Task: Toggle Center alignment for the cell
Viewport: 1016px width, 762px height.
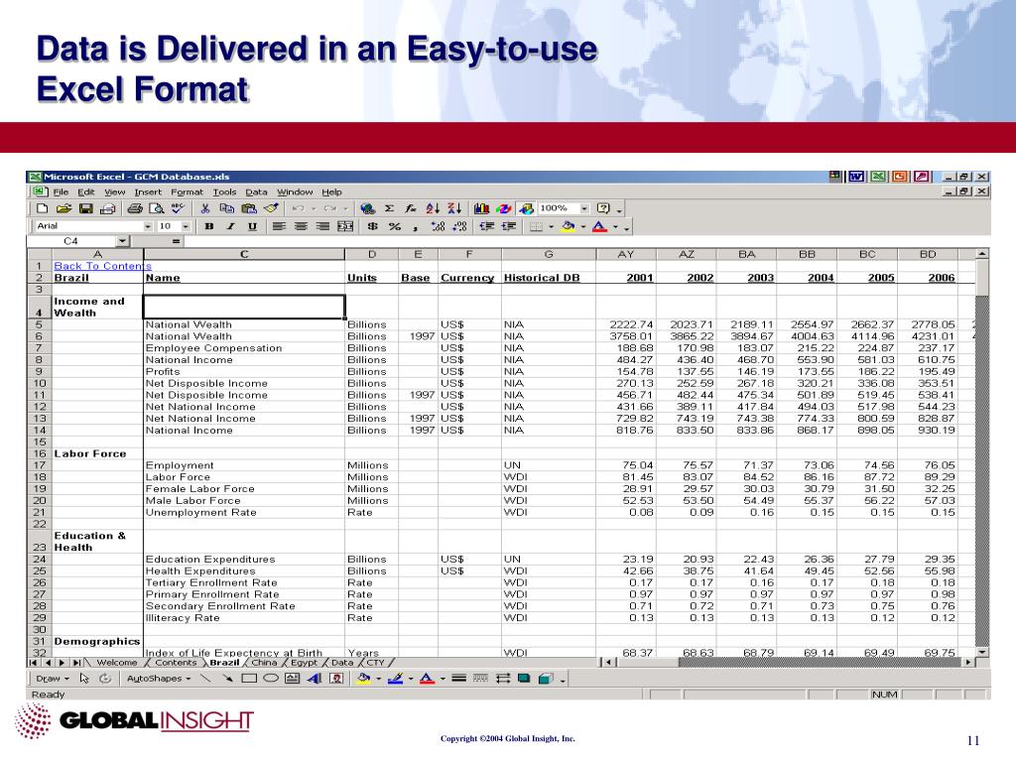Action: click(302, 226)
